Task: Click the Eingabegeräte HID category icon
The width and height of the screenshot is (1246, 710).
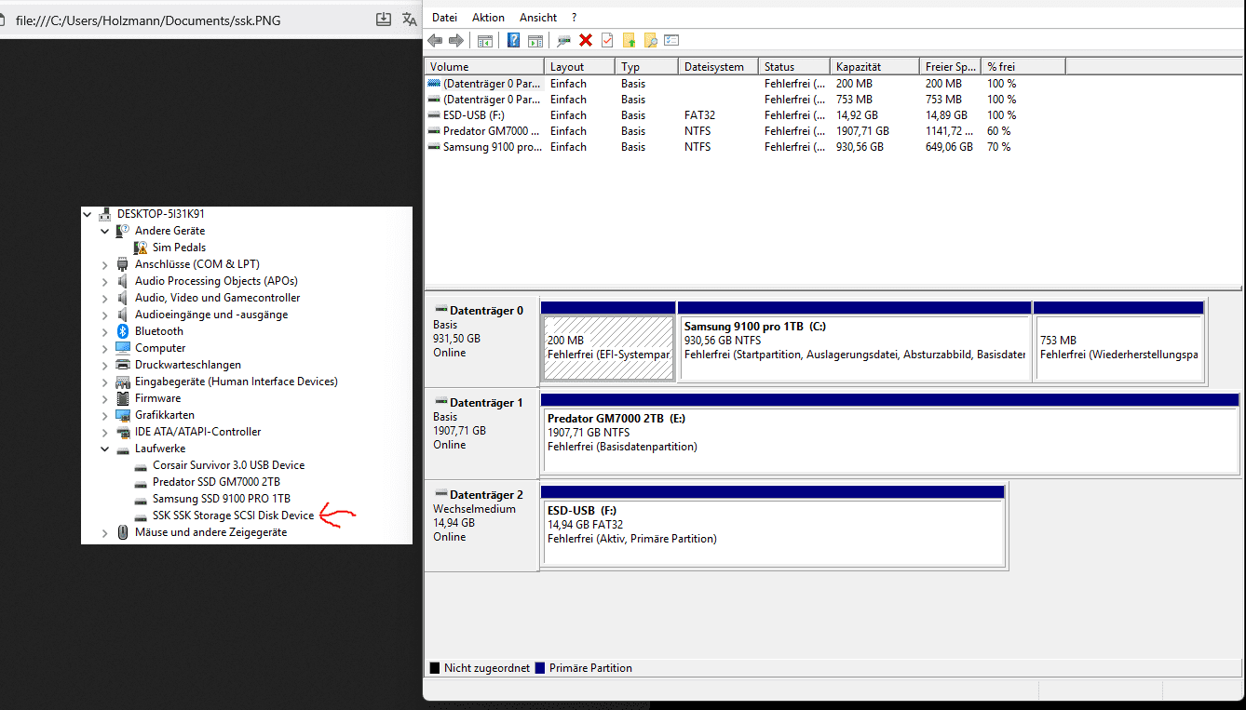Action: pos(123,382)
